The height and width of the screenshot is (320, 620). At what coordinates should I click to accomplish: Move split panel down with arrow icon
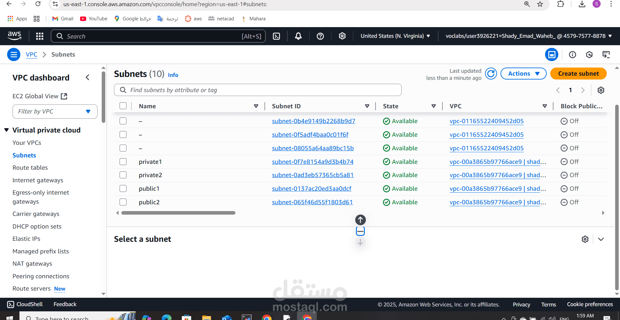click(360, 242)
